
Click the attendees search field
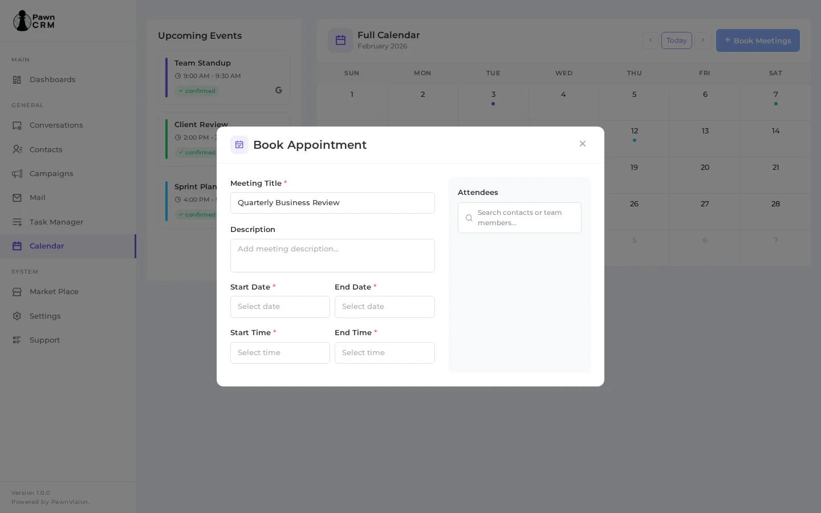point(520,218)
